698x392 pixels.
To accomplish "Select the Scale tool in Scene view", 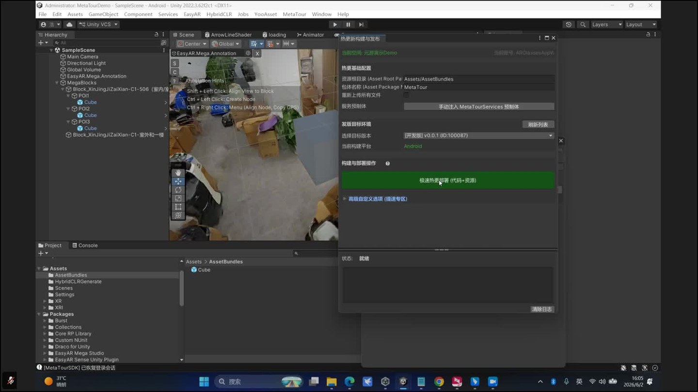I will [x=178, y=198].
